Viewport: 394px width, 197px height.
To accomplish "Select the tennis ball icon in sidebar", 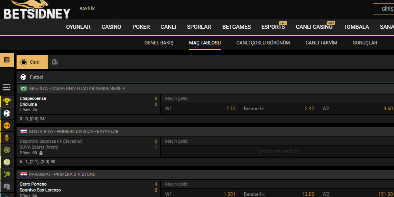I will [7, 150].
